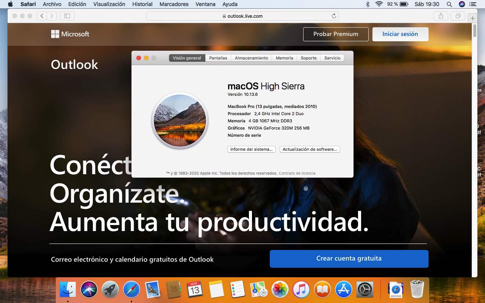
Task: Show the Safari sidebar
Action: click(x=67, y=16)
